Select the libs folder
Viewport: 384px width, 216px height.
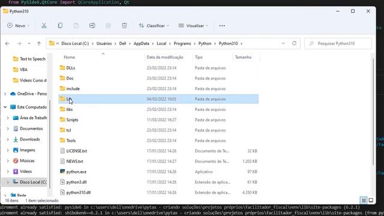coord(70,109)
